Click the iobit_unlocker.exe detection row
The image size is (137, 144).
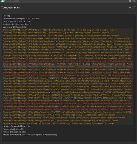tap(67, 115)
